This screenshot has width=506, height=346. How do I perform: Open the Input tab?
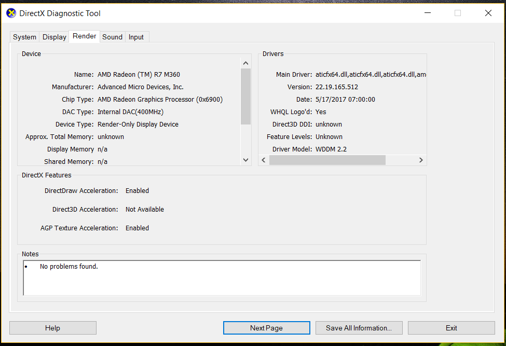point(136,37)
